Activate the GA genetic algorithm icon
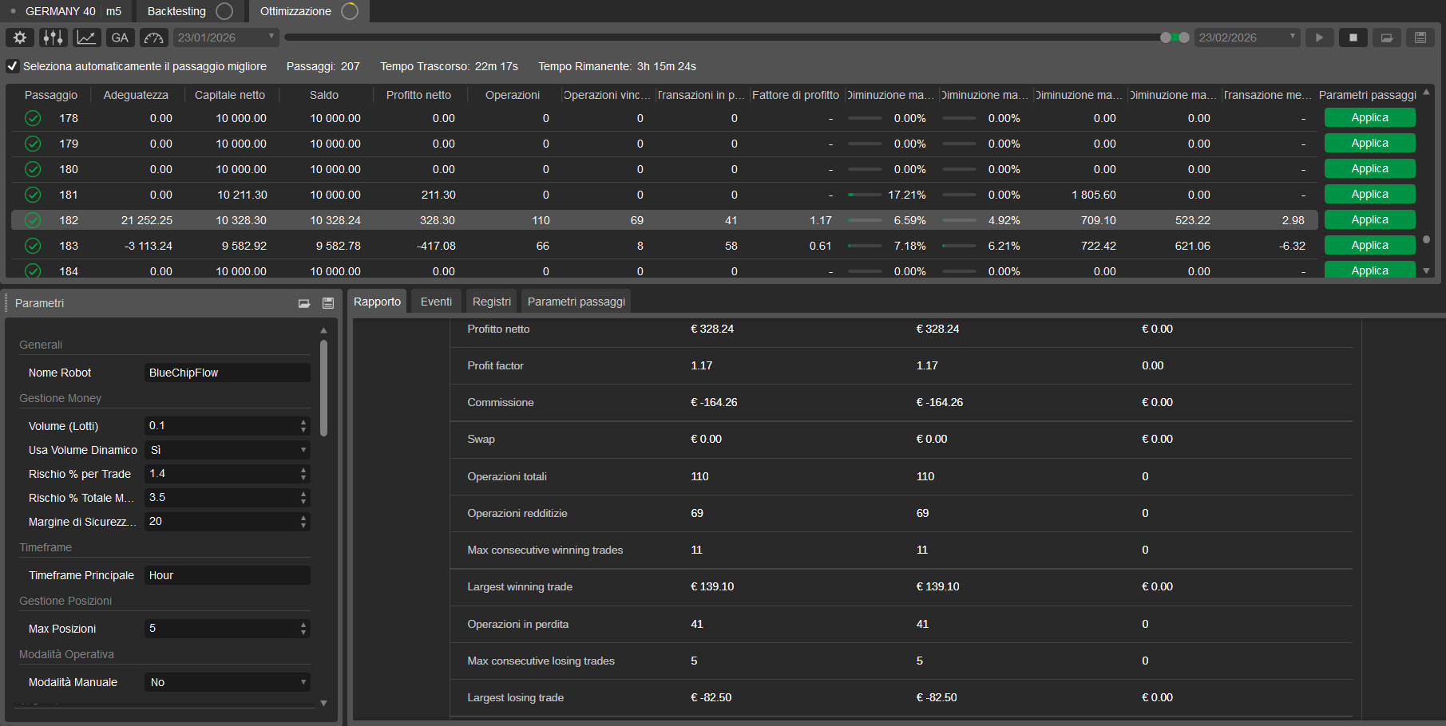1446x726 pixels. (120, 37)
